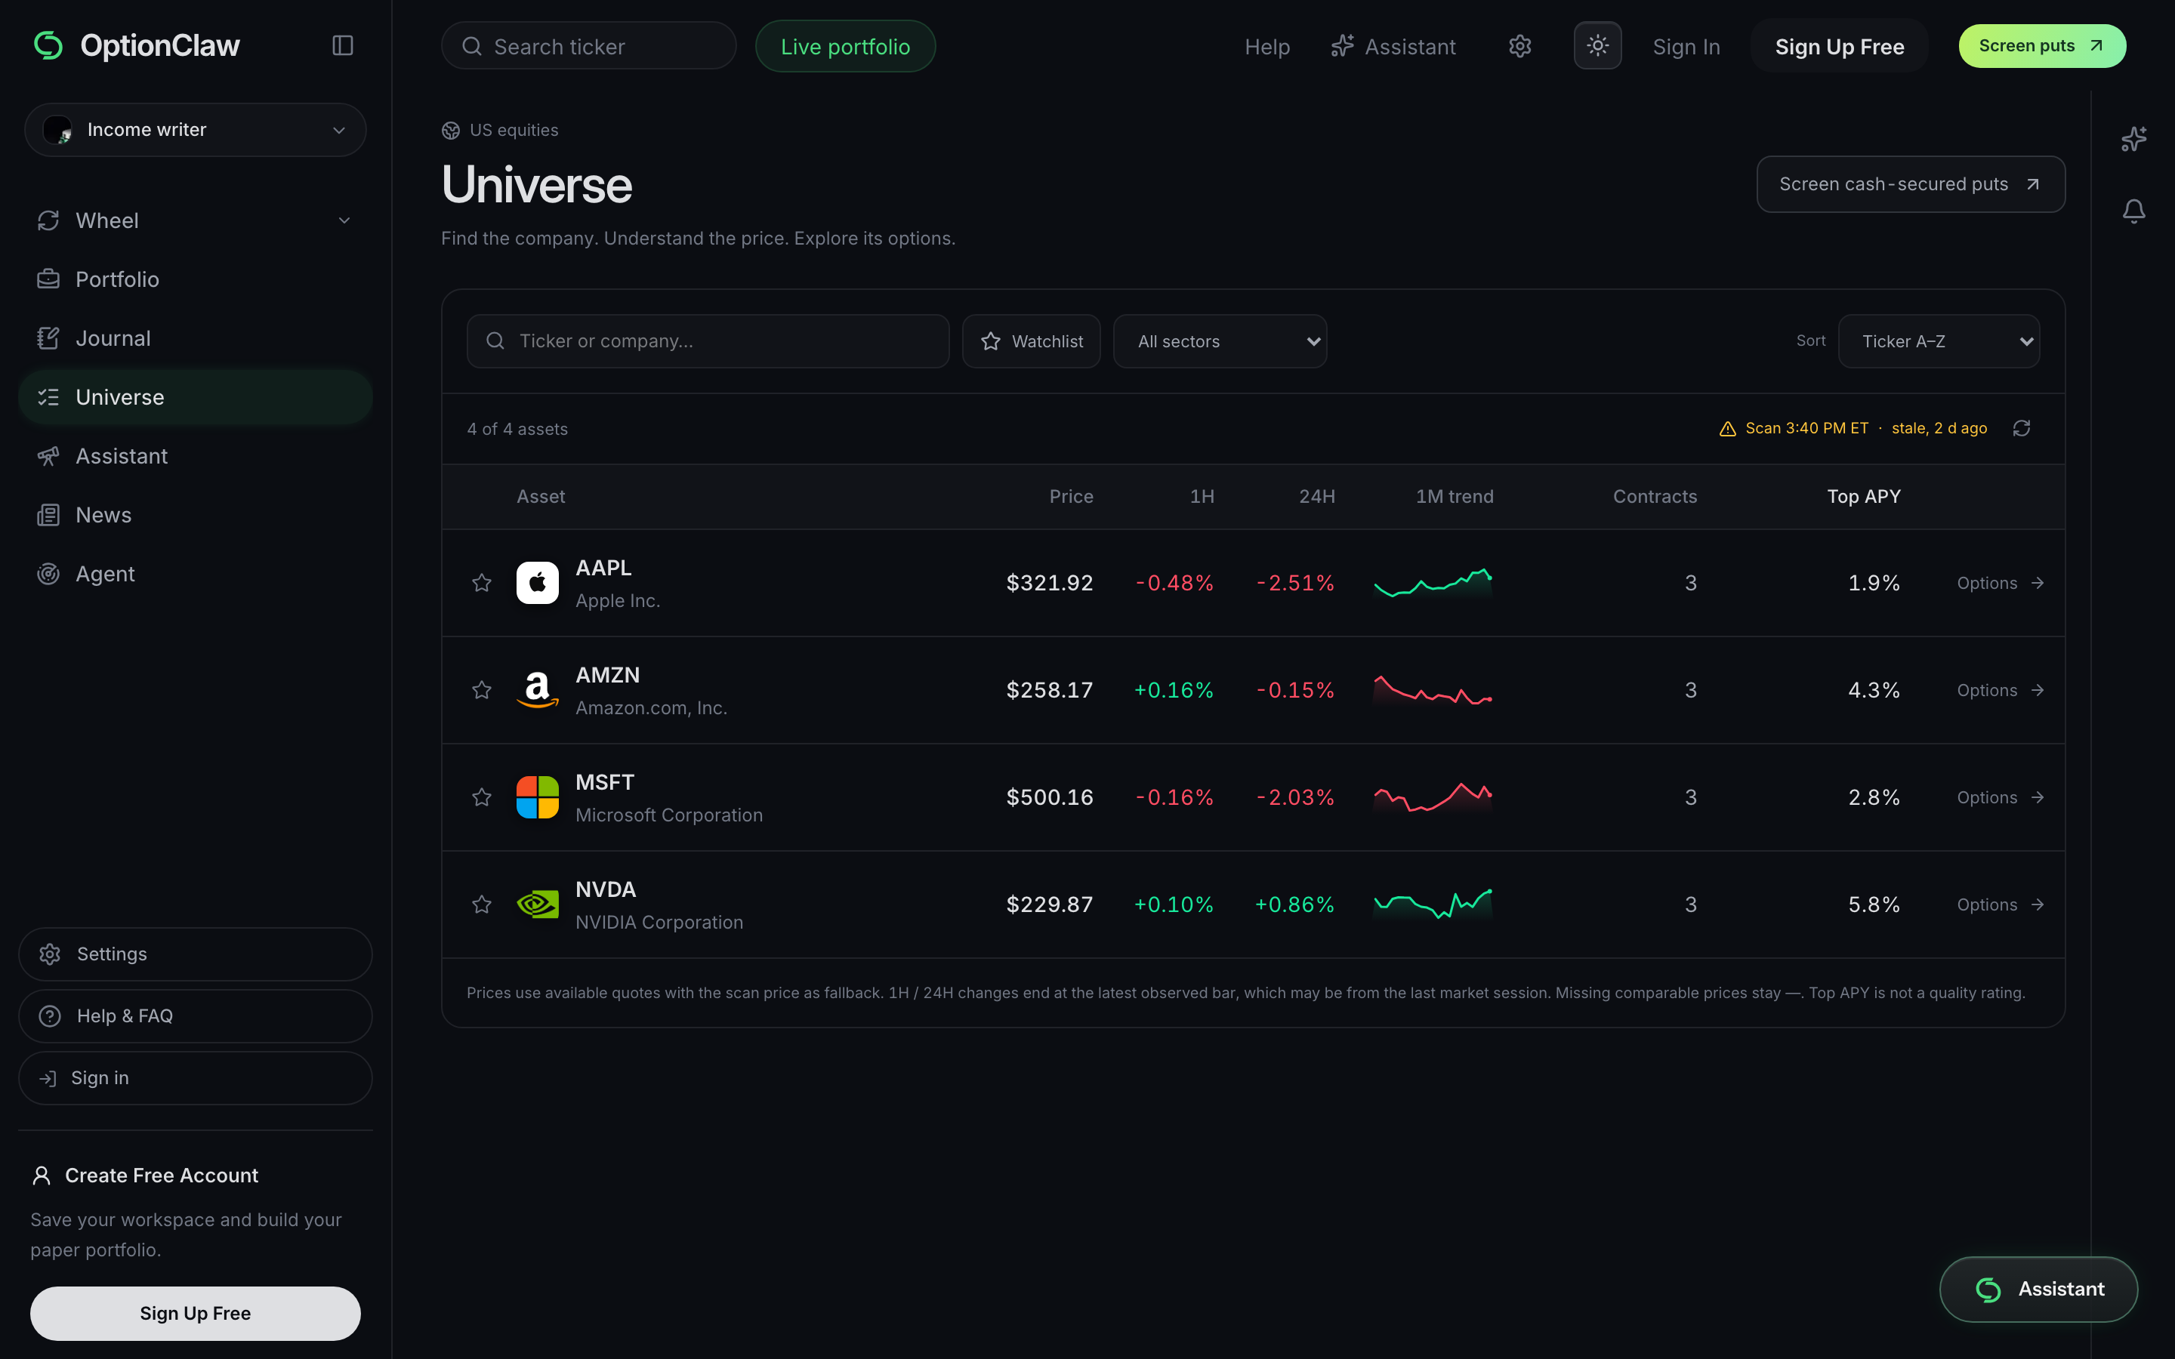
Task: Click MSFT 1M trend sparkline
Action: 1433,797
